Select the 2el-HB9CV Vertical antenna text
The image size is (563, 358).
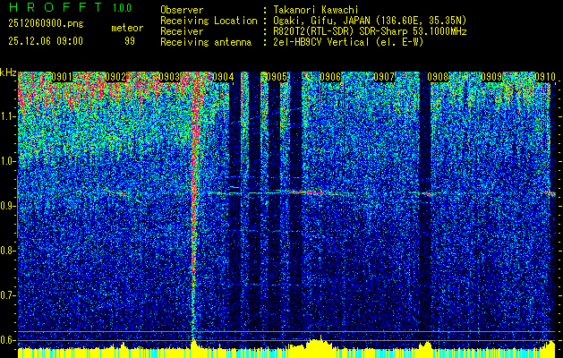point(320,42)
